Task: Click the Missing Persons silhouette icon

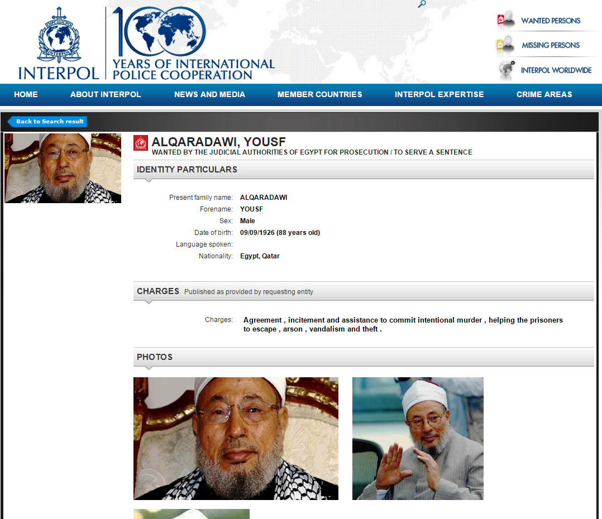Action: tap(505, 45)
